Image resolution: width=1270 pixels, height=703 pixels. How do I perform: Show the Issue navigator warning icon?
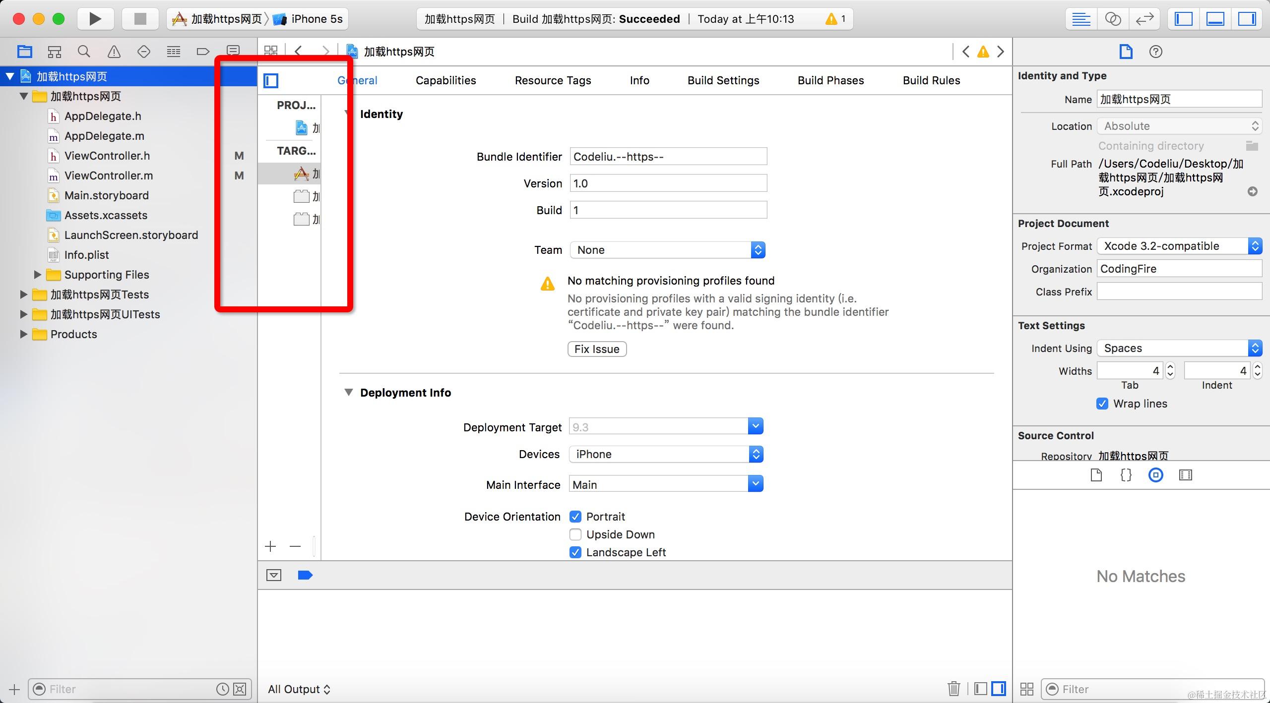[114, 52]
